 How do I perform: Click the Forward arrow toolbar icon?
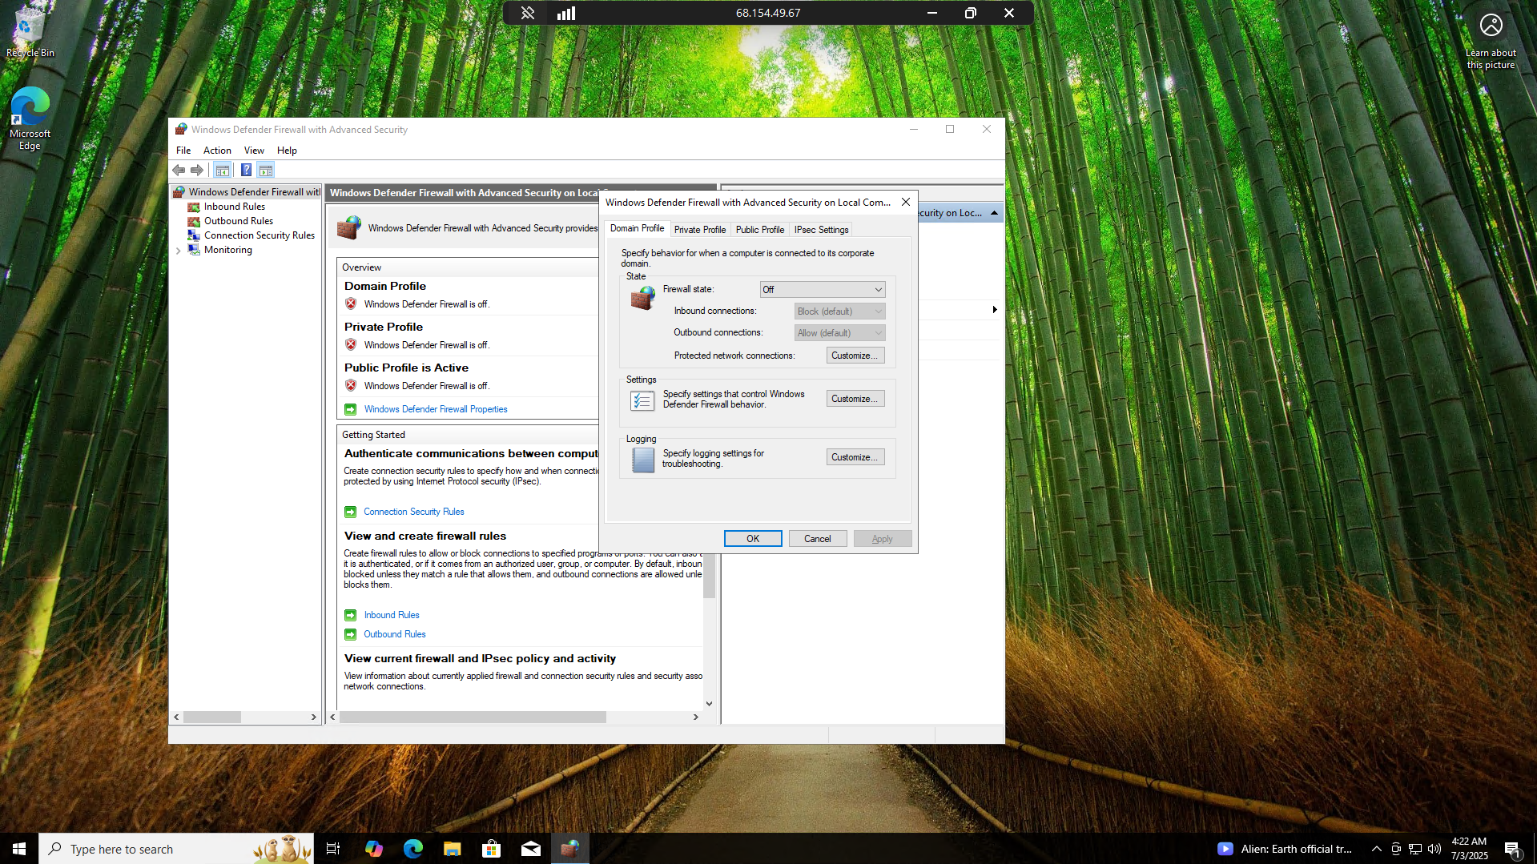(x=197, y=170)
